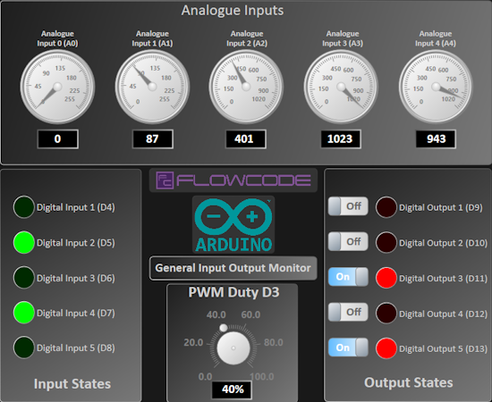
Task: Click the 80.0 mark on PWM dial
Action: click(x=274, y=343)
